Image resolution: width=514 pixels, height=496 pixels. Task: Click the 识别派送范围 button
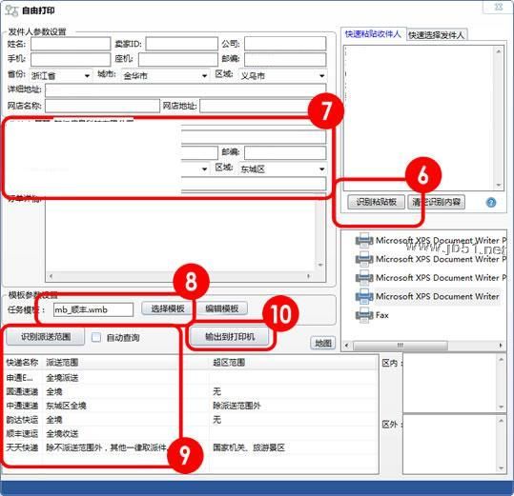click(x=46, y=337)
